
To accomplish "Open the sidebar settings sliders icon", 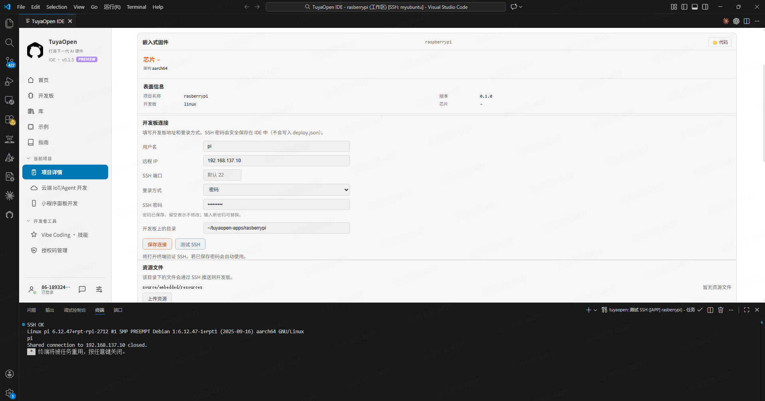I will (99, 289).
